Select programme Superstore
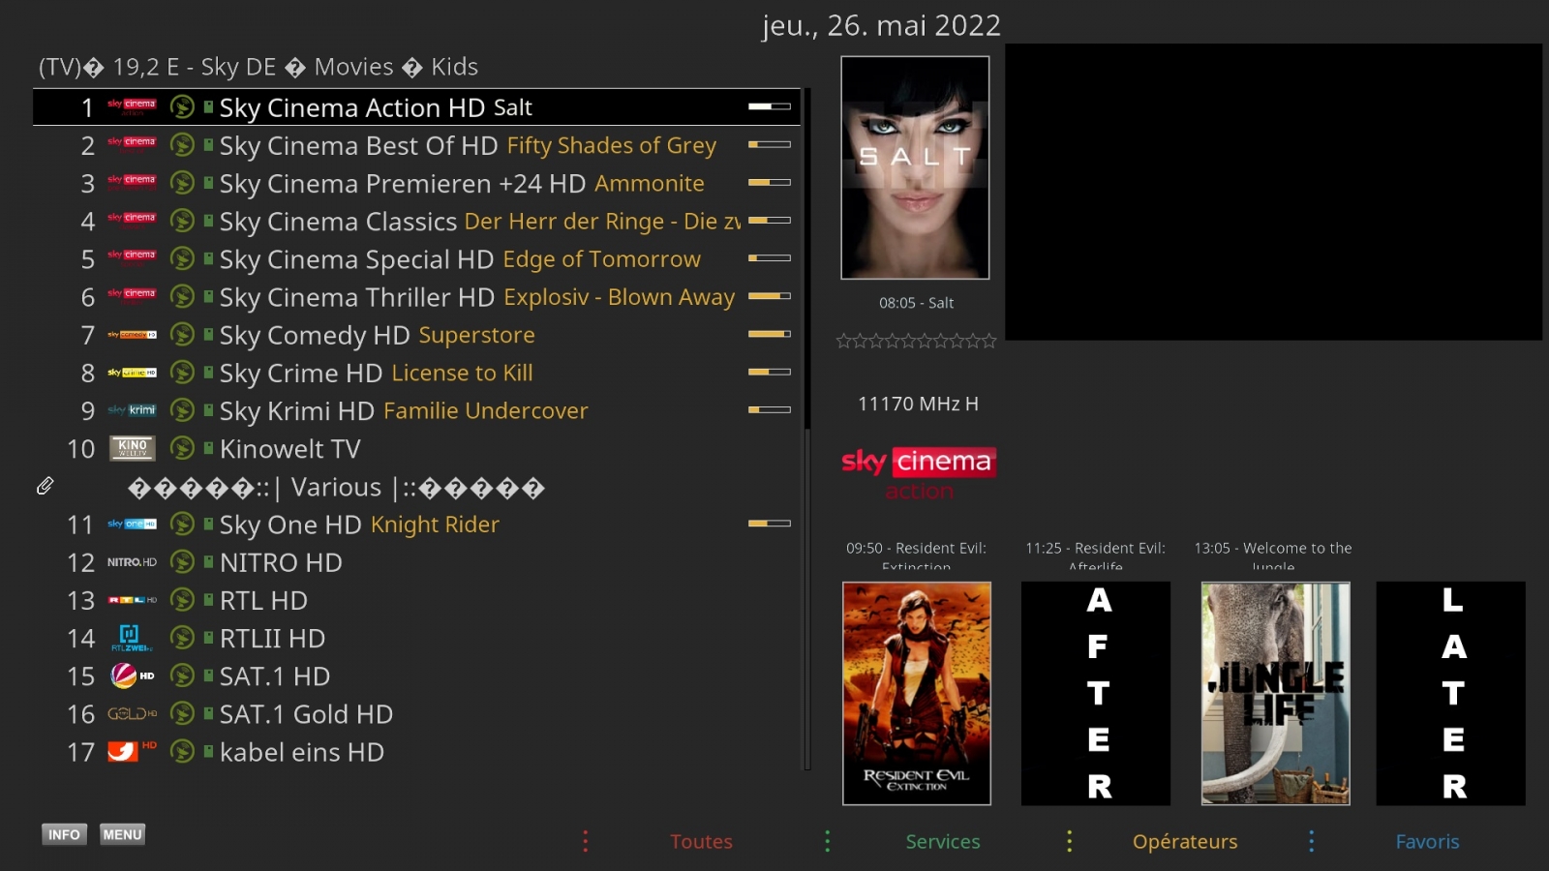The width and height of the screenshot is (1549, 871). click(x=476, y=335)
